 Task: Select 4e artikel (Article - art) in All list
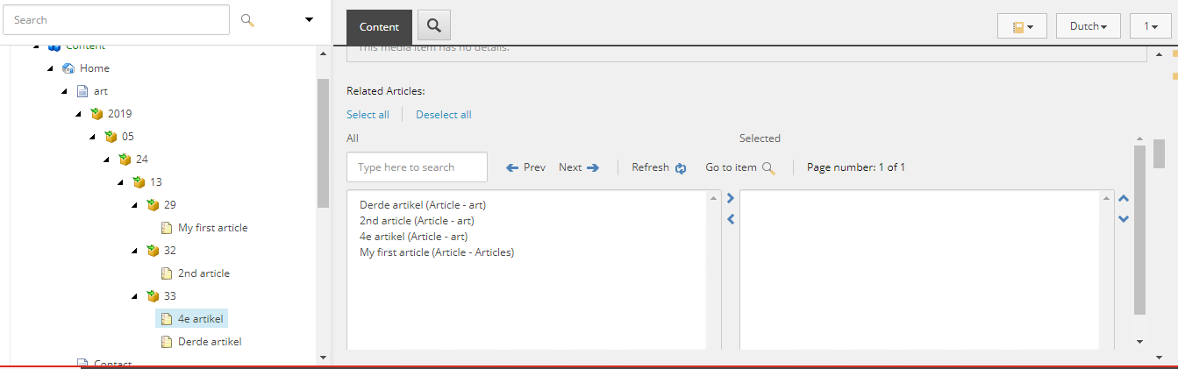coord(413,237)
